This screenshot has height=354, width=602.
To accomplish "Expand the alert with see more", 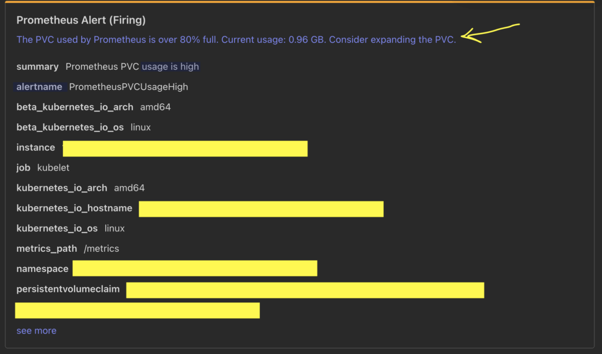I will tap(36, 331).
